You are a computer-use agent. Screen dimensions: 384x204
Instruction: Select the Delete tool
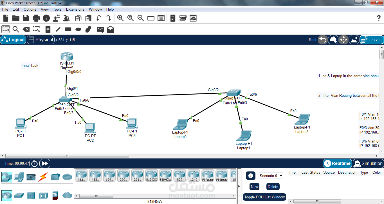pyautogui.click(x=26, y=29)
